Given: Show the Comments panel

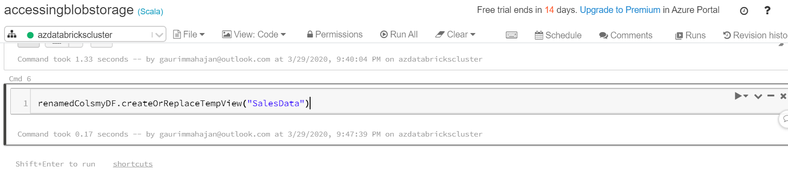Looking at the screenshot, I should [626, 35].
